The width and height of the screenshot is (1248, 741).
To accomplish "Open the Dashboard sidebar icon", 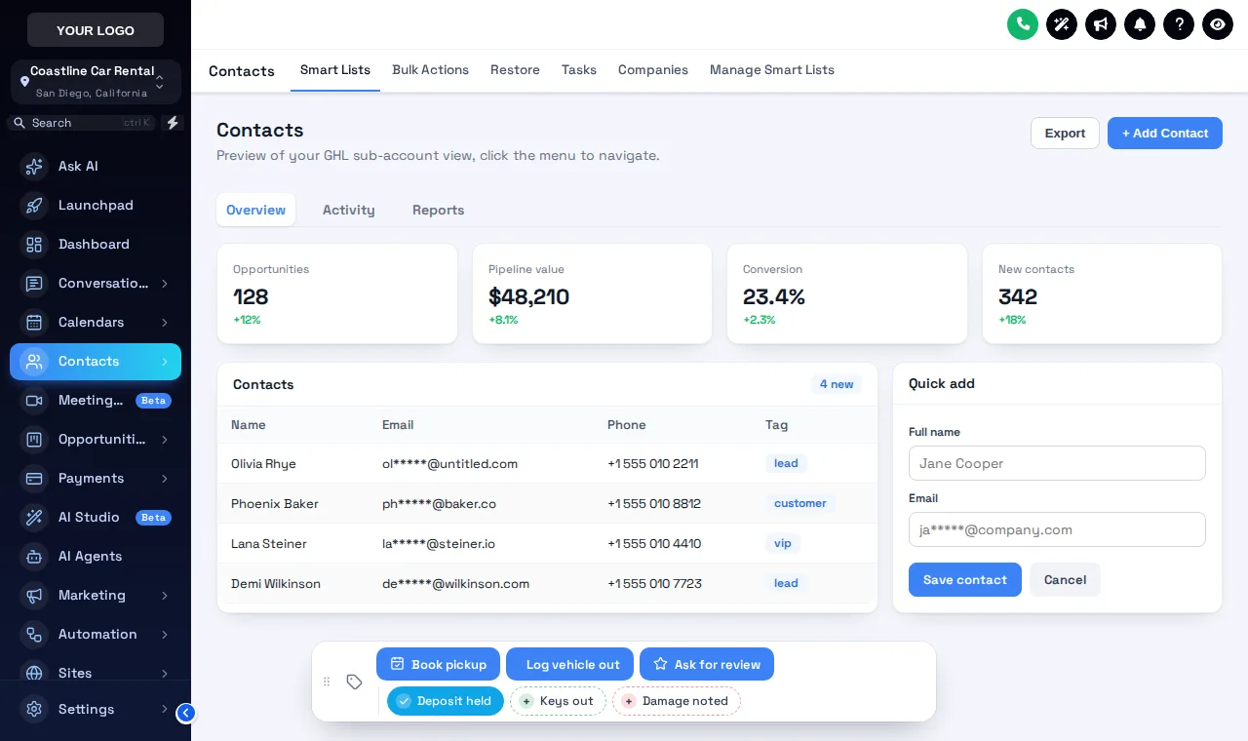I will point(34,245).
